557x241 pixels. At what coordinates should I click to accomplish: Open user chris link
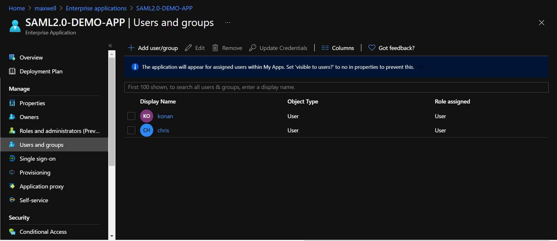tap(163, 130)
